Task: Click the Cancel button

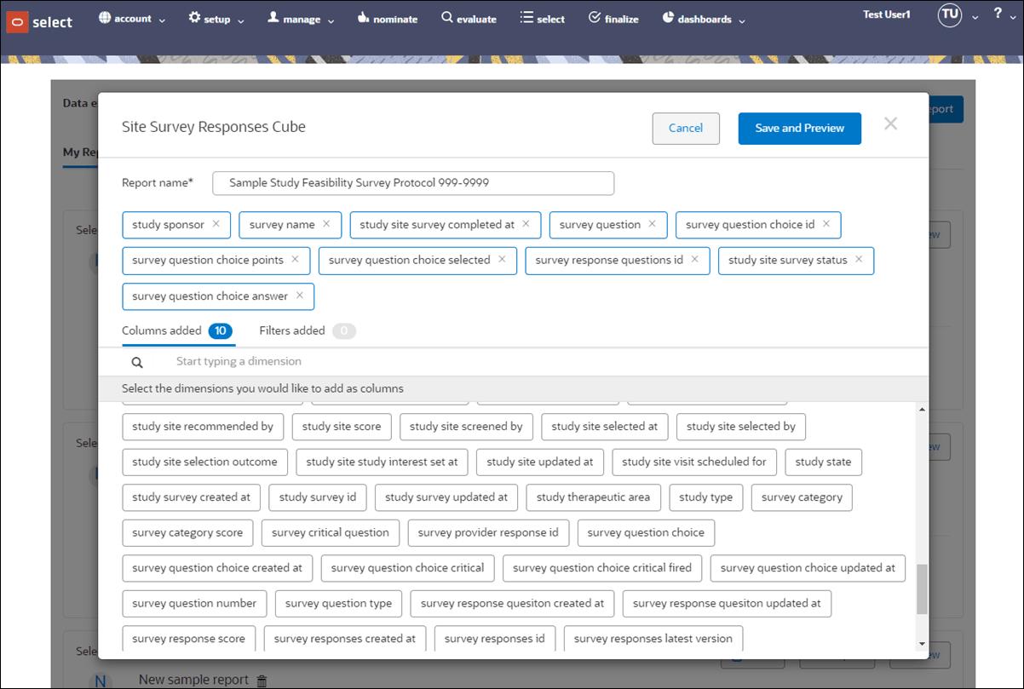Action: click(x=685, y=128)
